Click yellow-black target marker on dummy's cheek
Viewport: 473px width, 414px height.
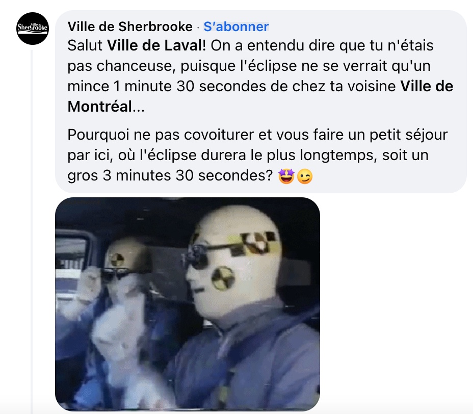223,278
